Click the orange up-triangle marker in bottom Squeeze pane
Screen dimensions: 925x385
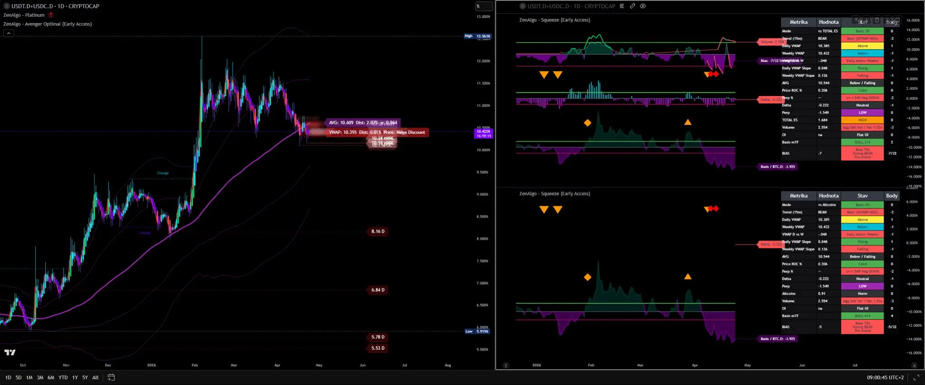[x=687, y=276]
